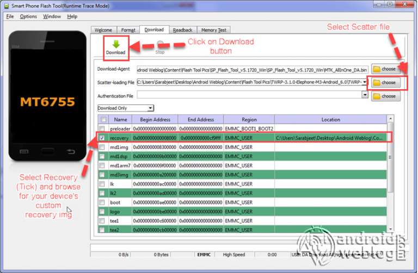This screenshot has height=273, width=418.
Task: Toggle the select-all checkbox in table header
Action: [102, 119]
